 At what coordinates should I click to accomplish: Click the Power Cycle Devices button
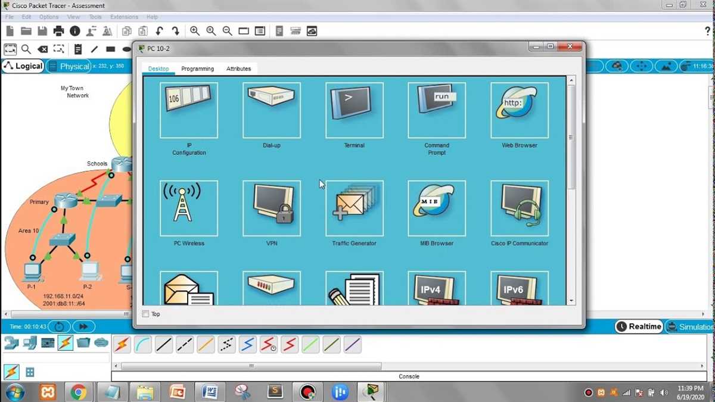(x=59, y=326)
